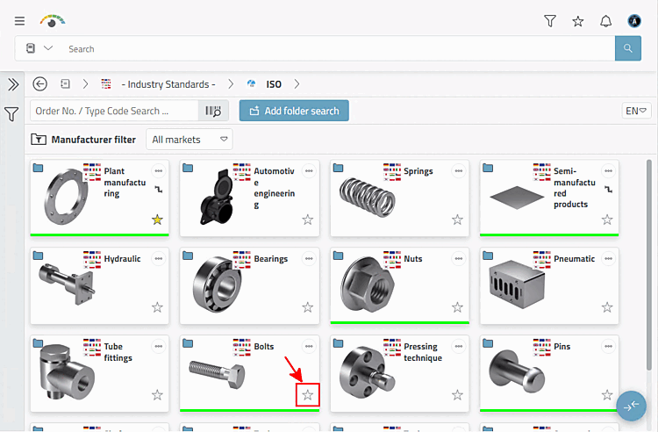658x432 pixels.
Task: Favorite the Bearings folder
Action: [308, 307]
